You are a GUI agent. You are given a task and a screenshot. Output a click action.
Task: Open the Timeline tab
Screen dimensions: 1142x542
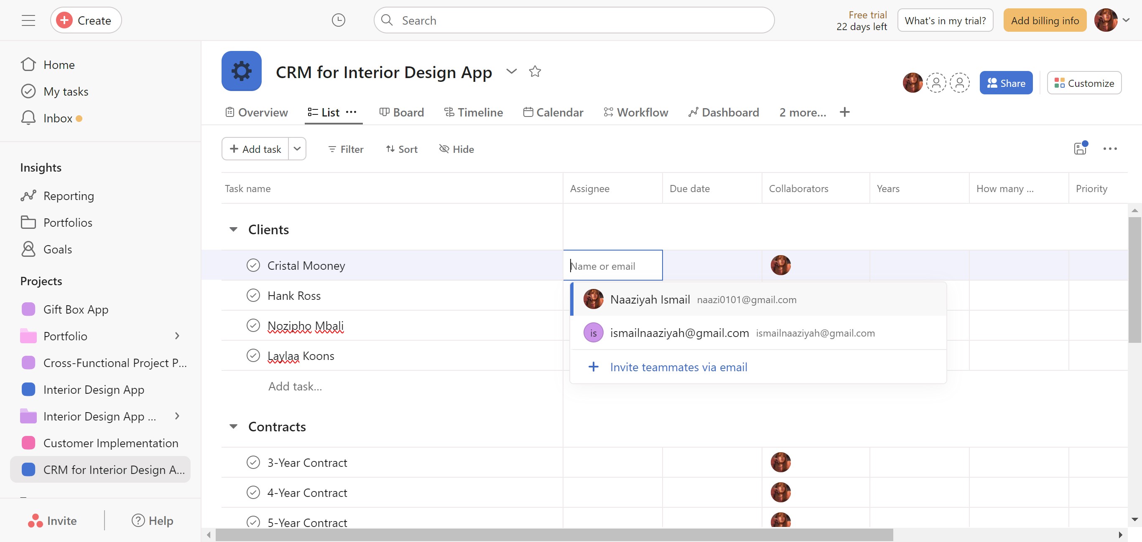(x=474, y=112)
